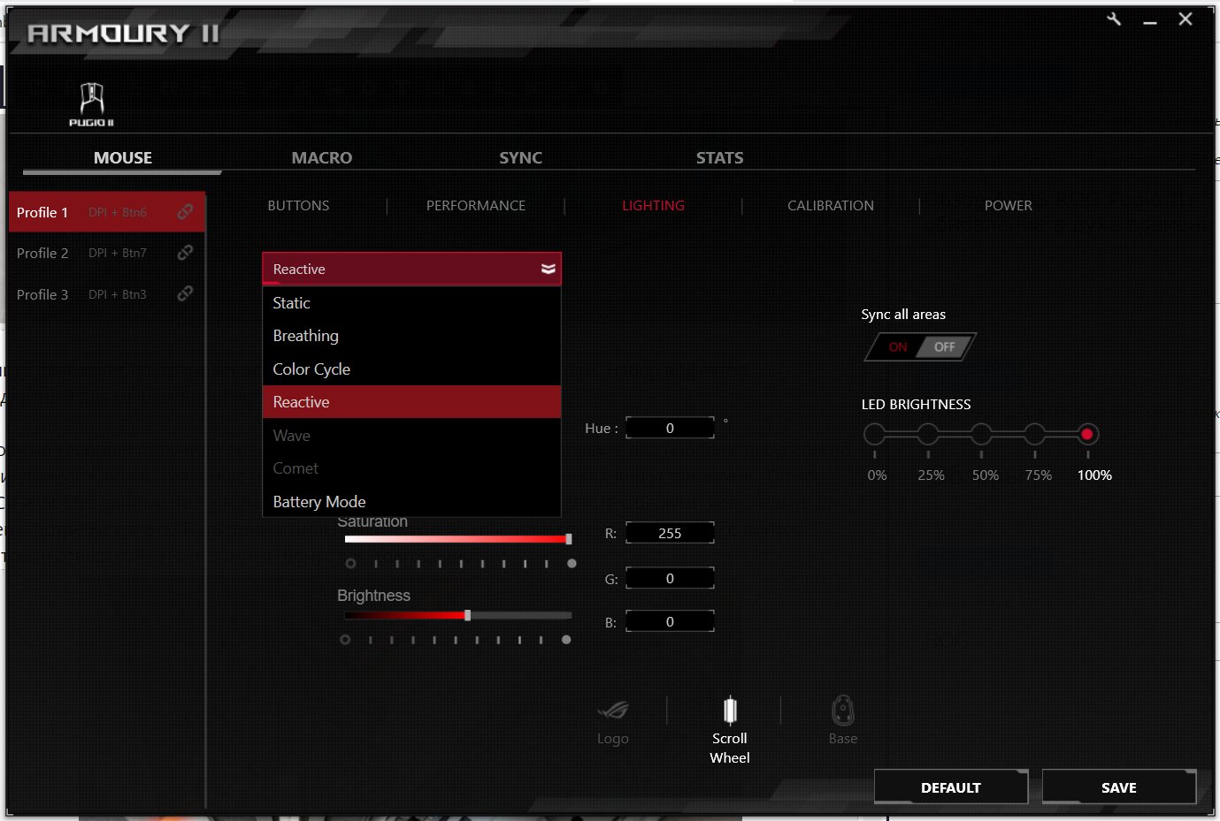Click the G color value field
Viewport: 1220px width, 821px height.
pyautogui.click(x=670, y=578)
